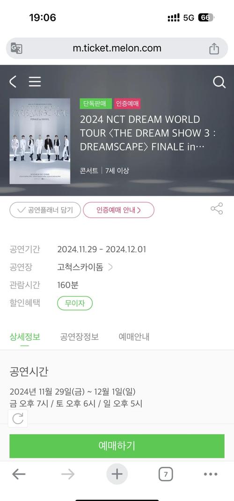Tap the browser share icon in the URL bar
The width and height of the screenshot is (234, 501).
[214, 48]
